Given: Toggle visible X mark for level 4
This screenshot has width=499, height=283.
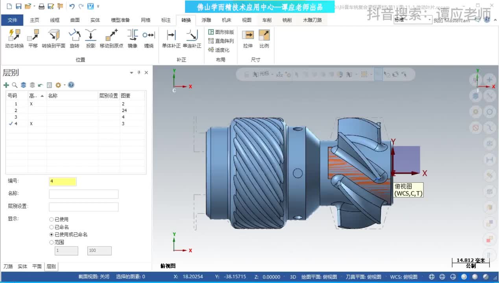Looking at the screenshot, I should [31, 123].
